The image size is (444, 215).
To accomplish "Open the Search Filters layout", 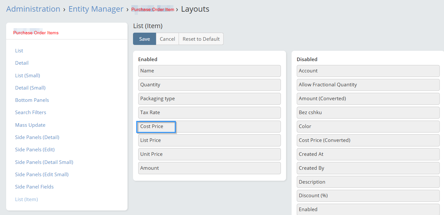I will click(30, 112).
